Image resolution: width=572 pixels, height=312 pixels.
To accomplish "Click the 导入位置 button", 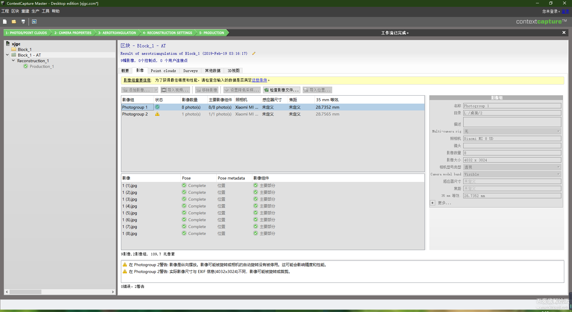I will tap(317, 90).
